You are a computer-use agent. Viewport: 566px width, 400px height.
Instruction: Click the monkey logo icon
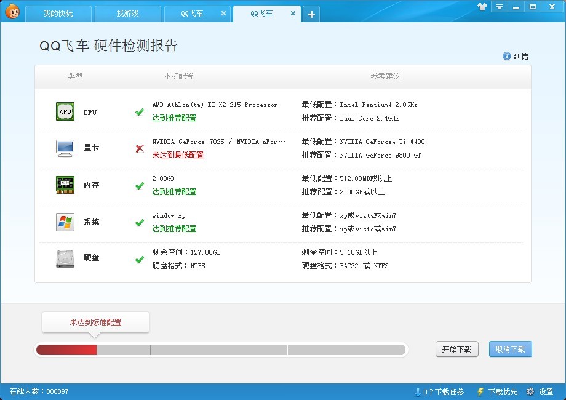pos(13,12)
